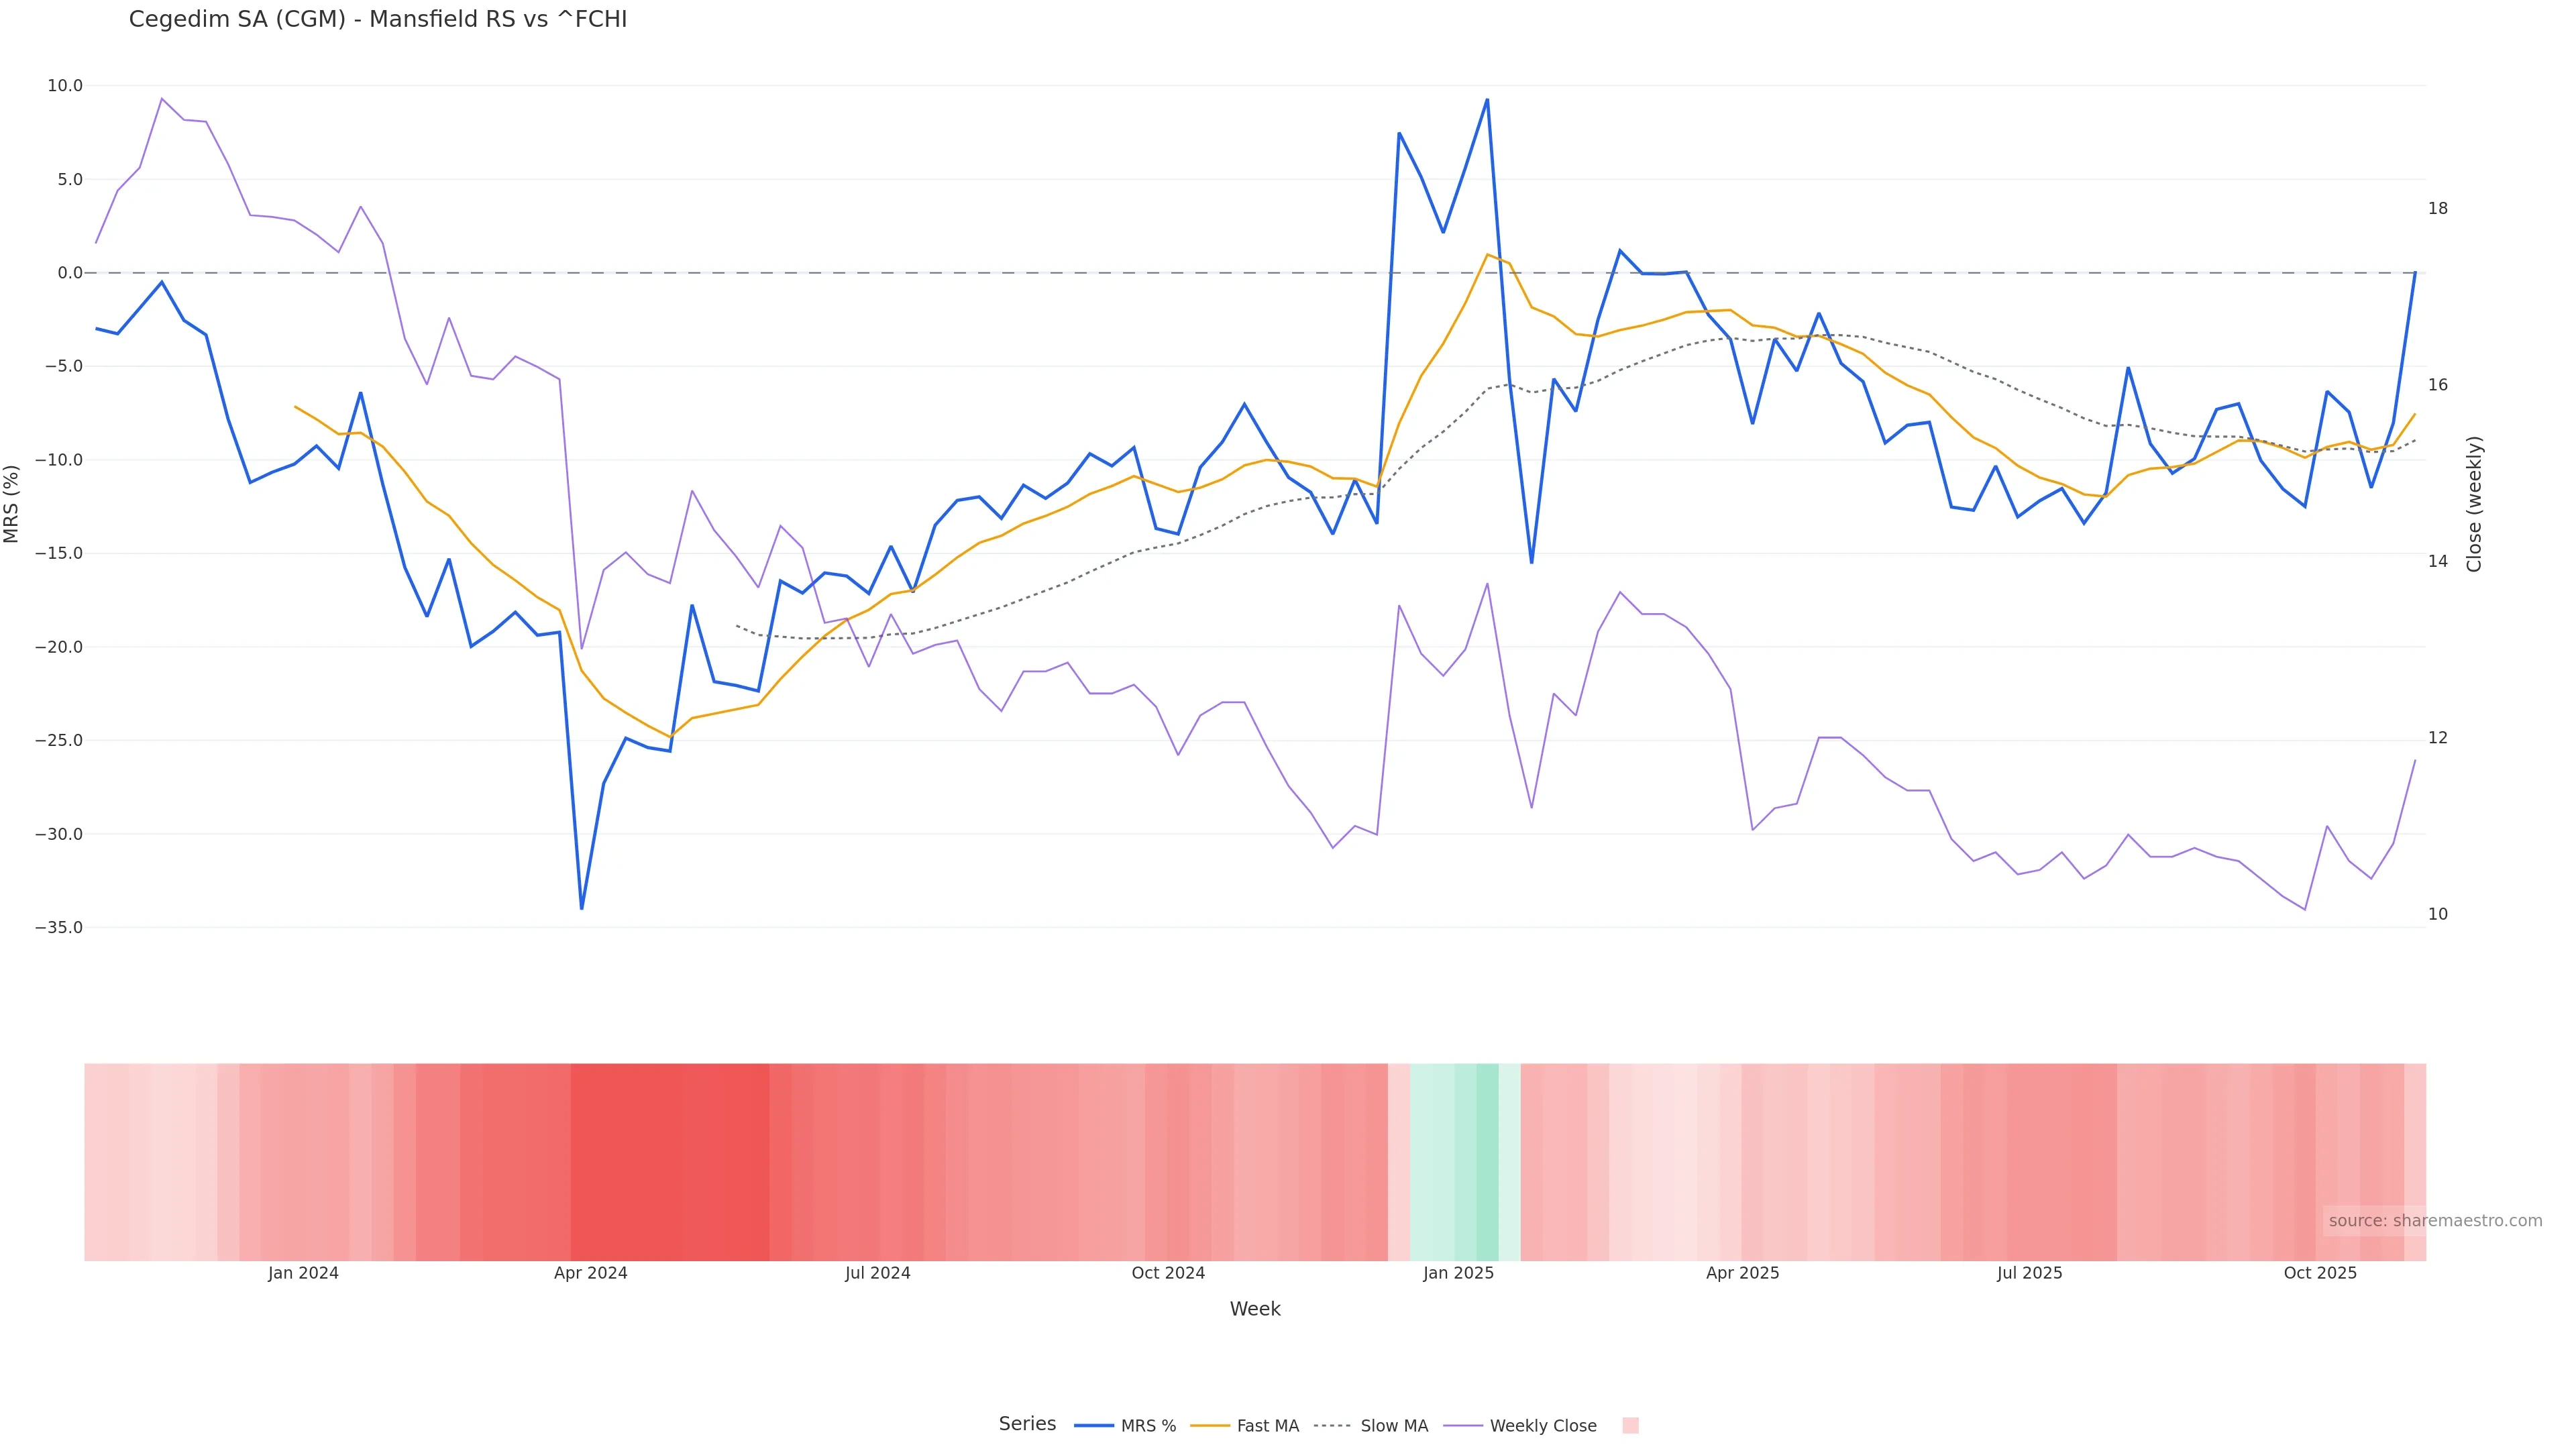The image size is (2576, 1449).
Task: Select the Cegedim SA chart title
Action: 378,20
